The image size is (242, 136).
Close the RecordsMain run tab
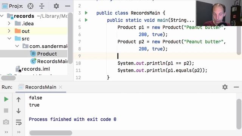pos(60,87)
